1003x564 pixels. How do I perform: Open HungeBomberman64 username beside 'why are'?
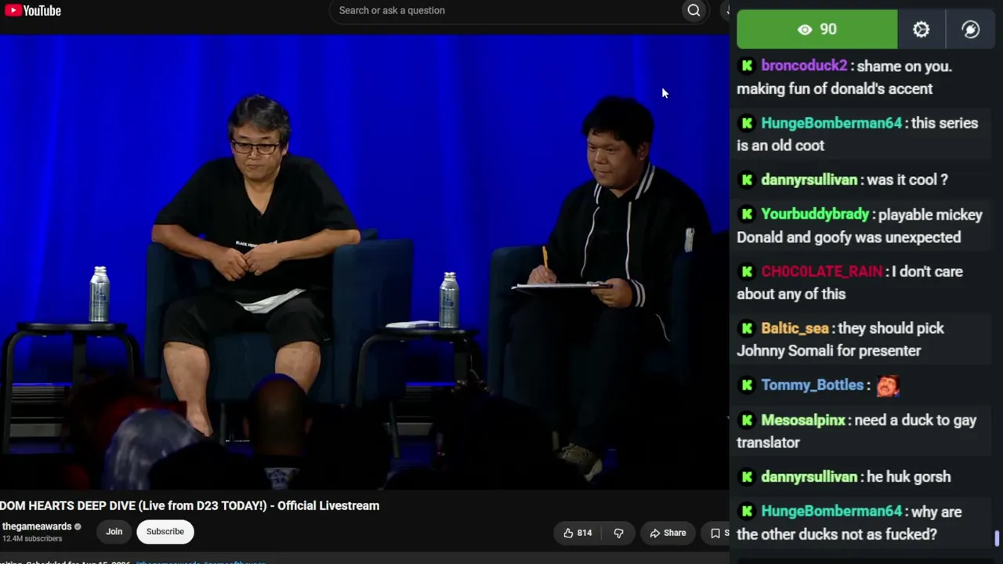point(831,512)
